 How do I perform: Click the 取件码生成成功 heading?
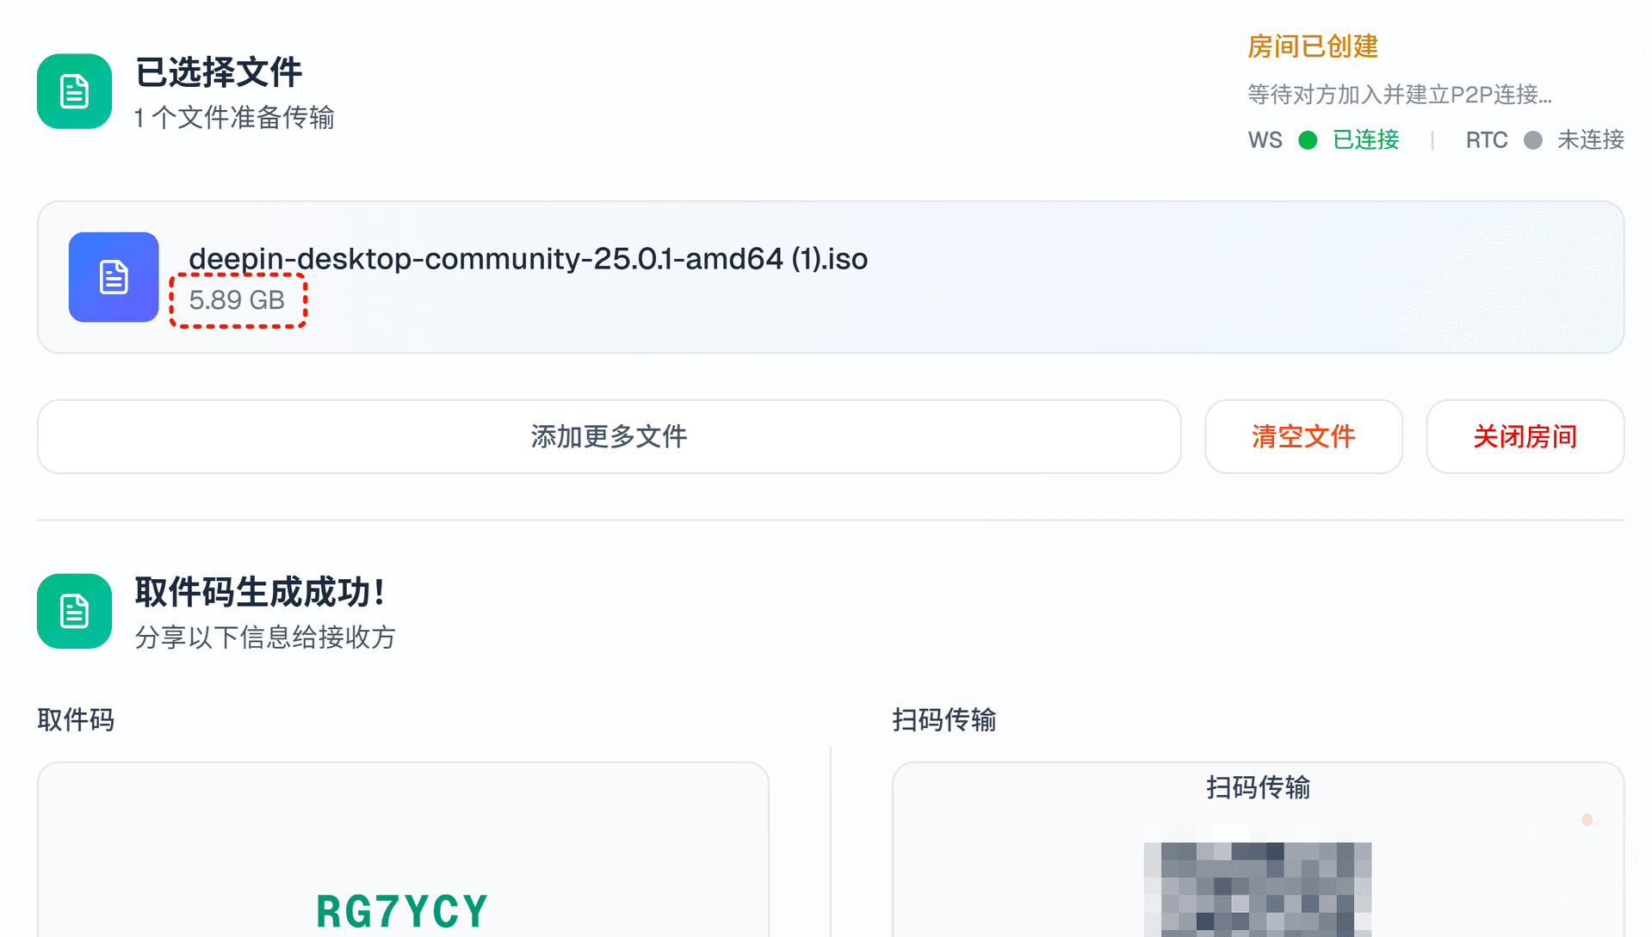tap(259, 592)
